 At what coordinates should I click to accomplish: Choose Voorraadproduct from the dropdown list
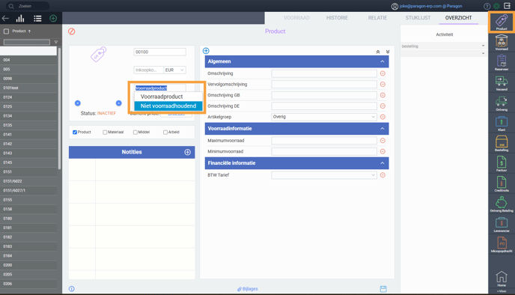[168, 97]
